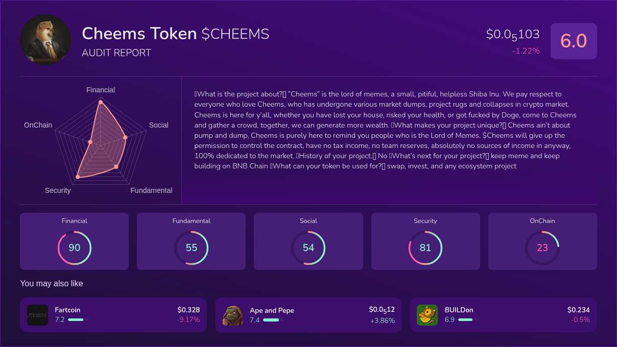Open the Fartcoin recommendation card
Screen dimensions: 617x347
(x=113, y=315)
